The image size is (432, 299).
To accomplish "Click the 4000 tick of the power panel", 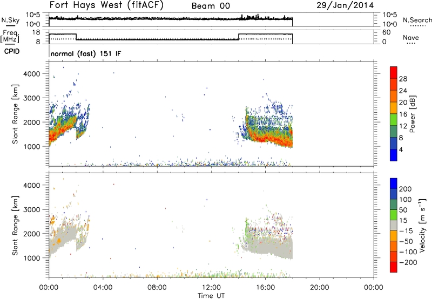I will (x=32, y=74).
